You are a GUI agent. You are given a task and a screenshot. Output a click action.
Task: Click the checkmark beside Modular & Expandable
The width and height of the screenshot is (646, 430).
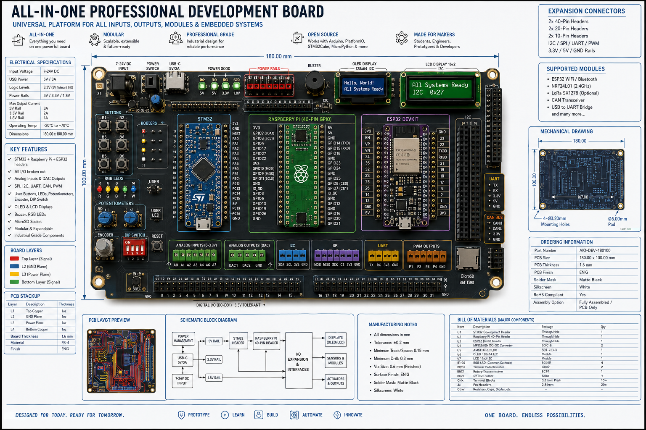[x=10, y=228]
